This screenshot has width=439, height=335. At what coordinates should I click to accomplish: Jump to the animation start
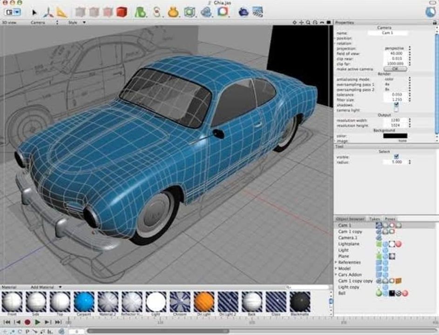(x=7, y=322)
